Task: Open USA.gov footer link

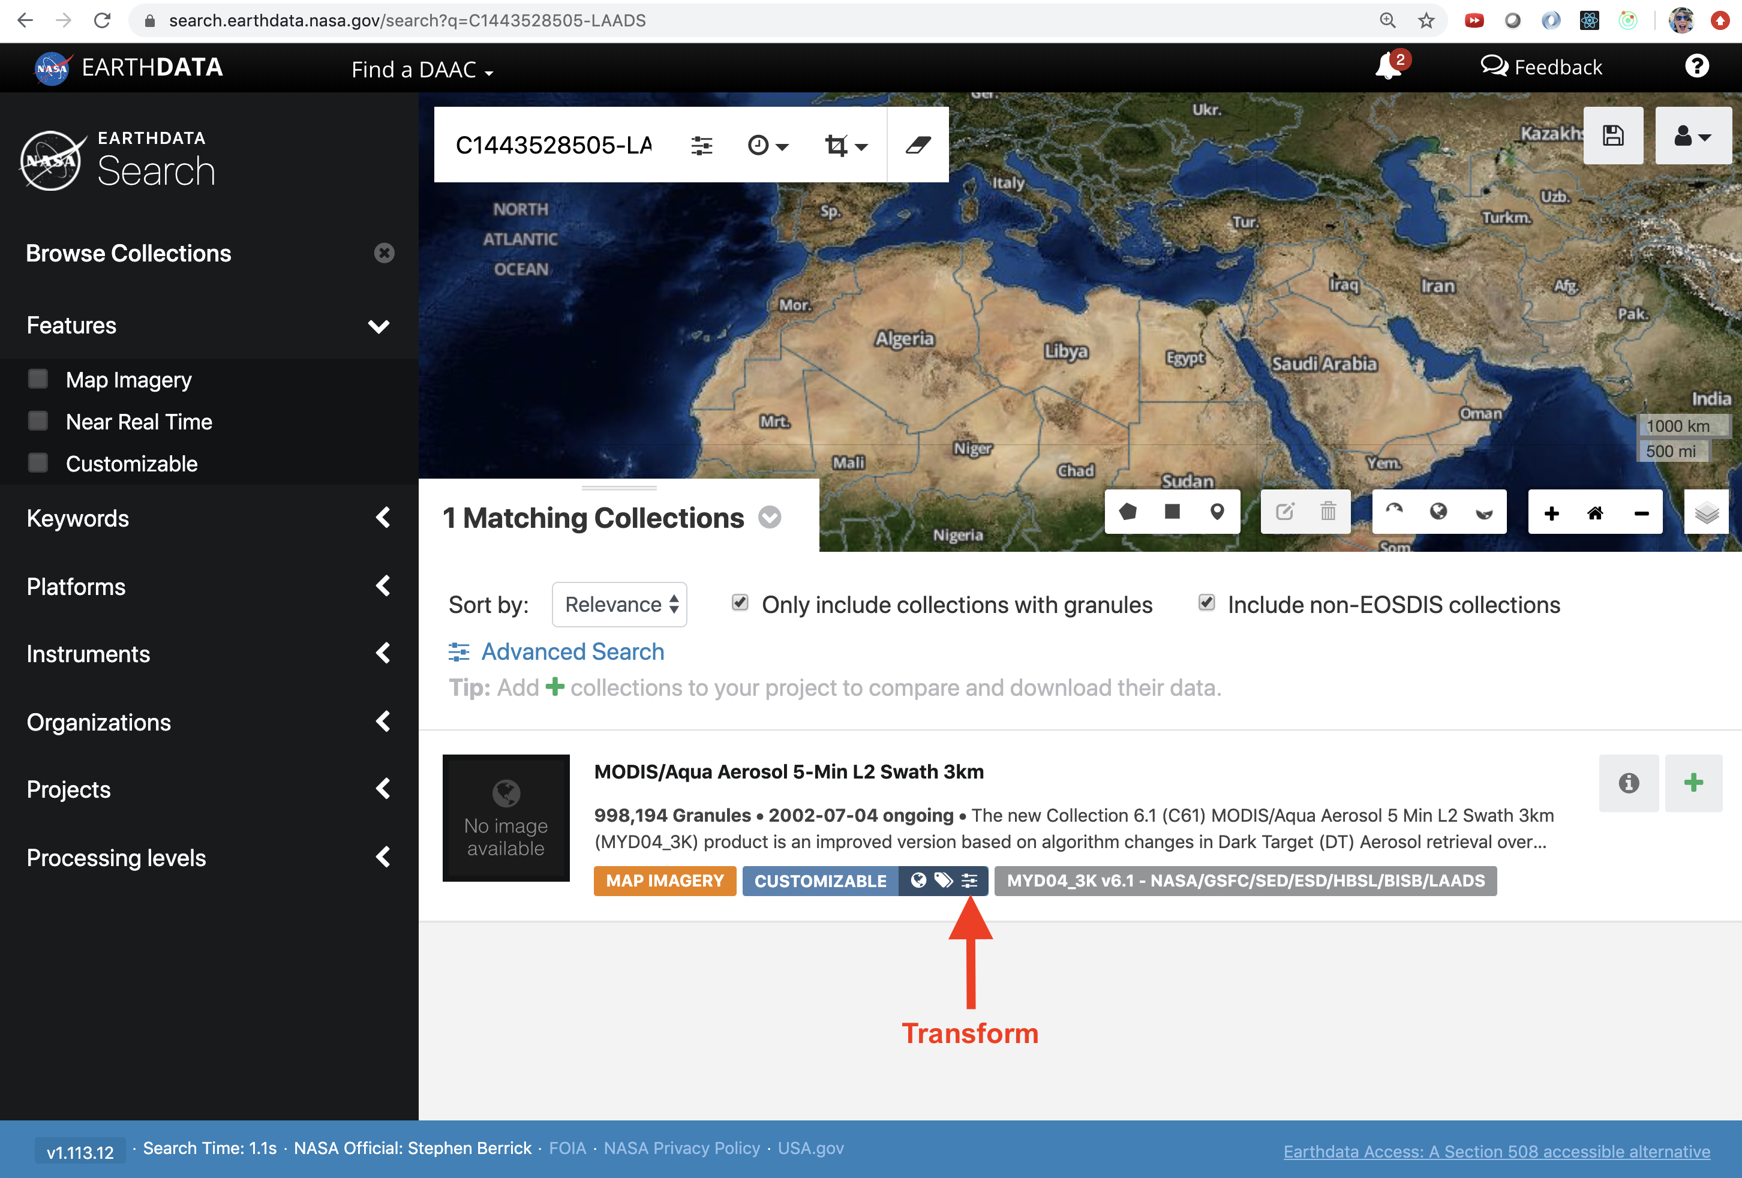Action: [x=810, y=1148]
